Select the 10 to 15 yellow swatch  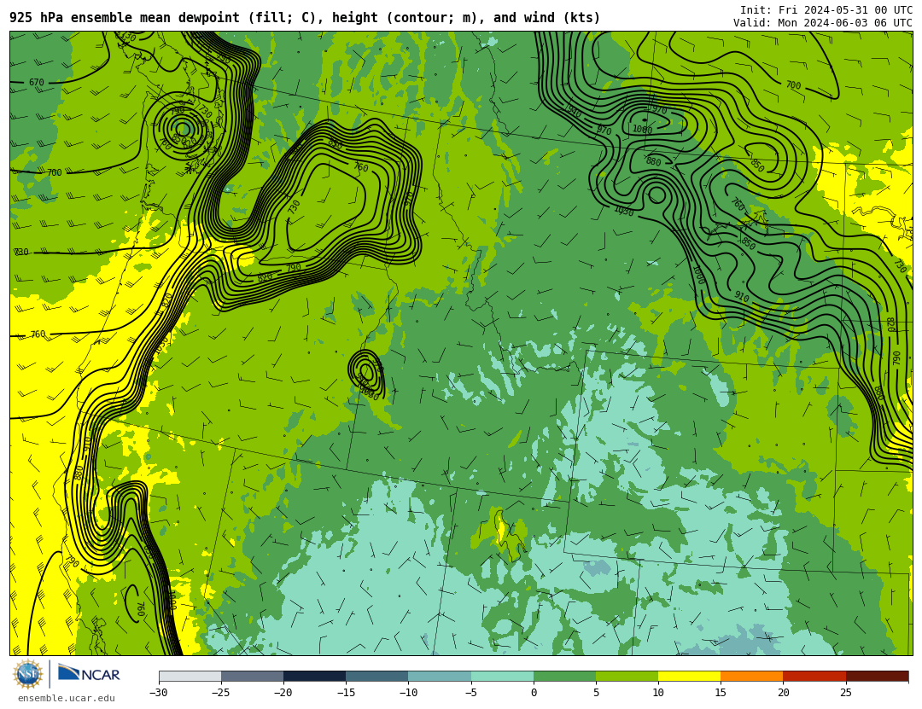click(689, 676)
